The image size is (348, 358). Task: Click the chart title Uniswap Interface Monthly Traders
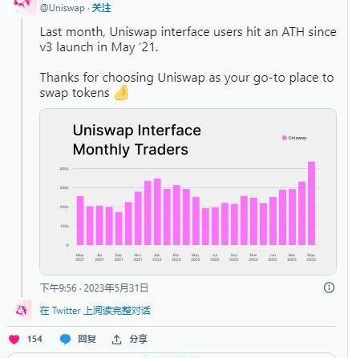click(137, 139)
